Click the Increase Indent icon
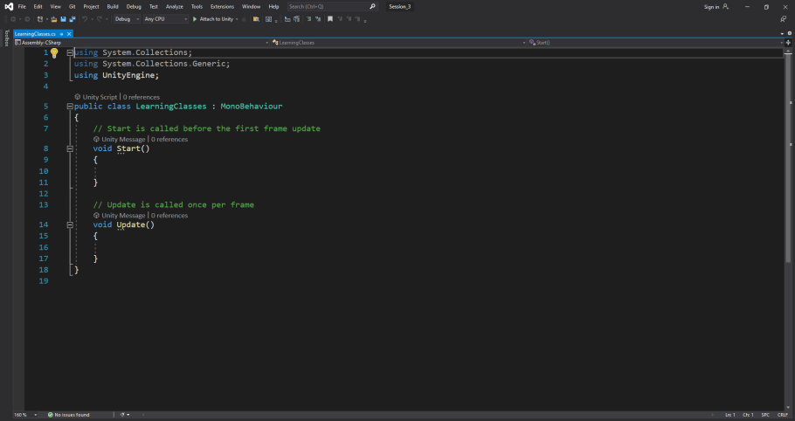The width and height of the screenshot is (795, 421). [297, 18]
